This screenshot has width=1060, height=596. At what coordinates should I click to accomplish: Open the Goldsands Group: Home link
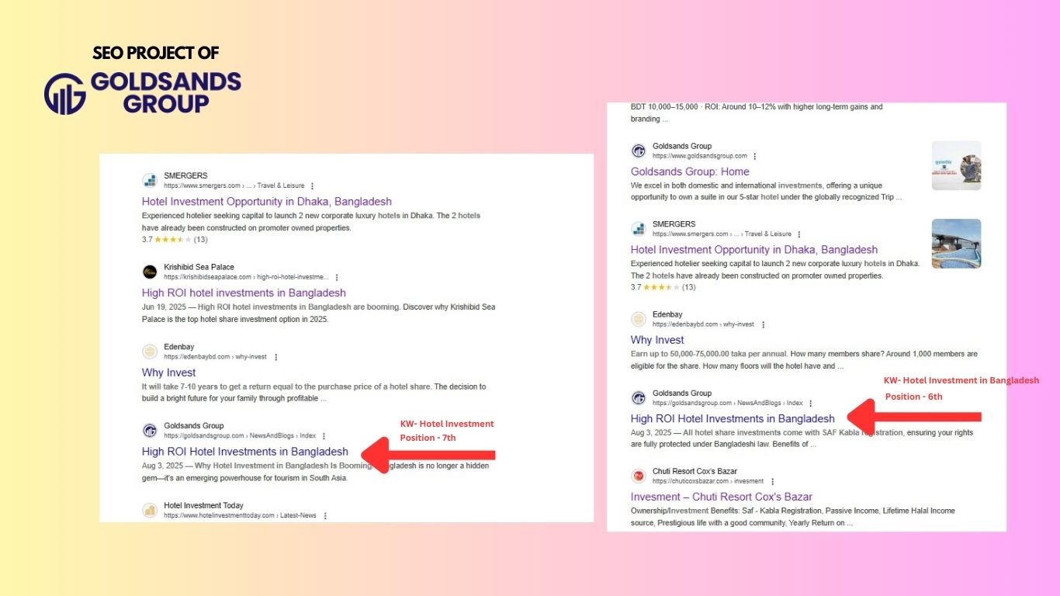click(690, 172)
